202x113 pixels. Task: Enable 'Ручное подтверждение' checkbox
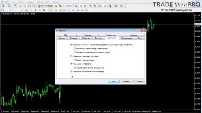pyautogui.click(x=74, y=60)
